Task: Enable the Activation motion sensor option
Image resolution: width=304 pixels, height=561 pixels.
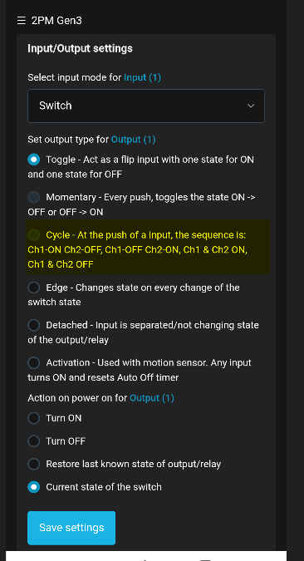Action: [x=33, y=363]
